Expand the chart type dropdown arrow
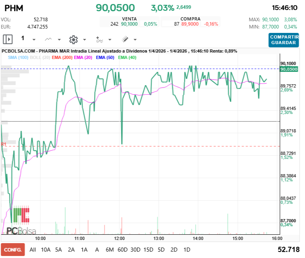 pos(59,40)
